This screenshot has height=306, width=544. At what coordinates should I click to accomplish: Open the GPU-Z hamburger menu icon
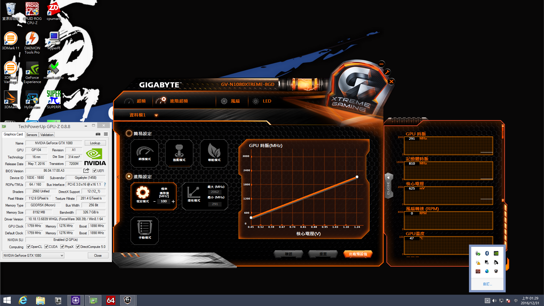coord(106,134)
